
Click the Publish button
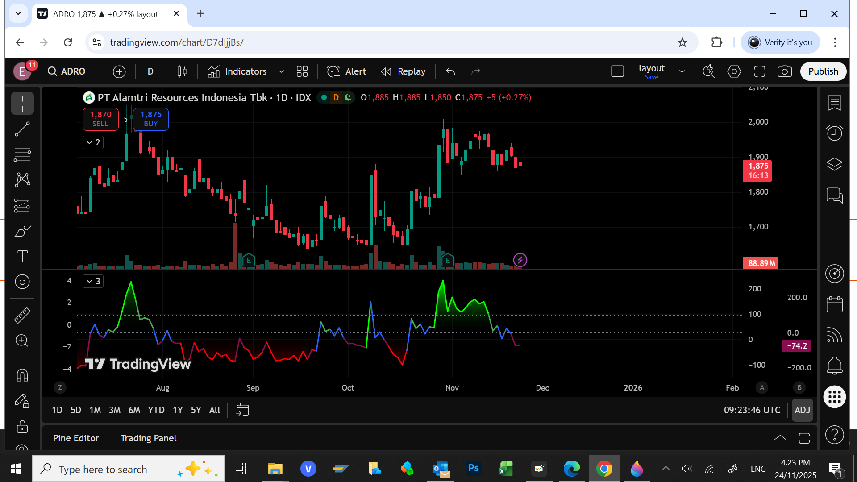823,71
